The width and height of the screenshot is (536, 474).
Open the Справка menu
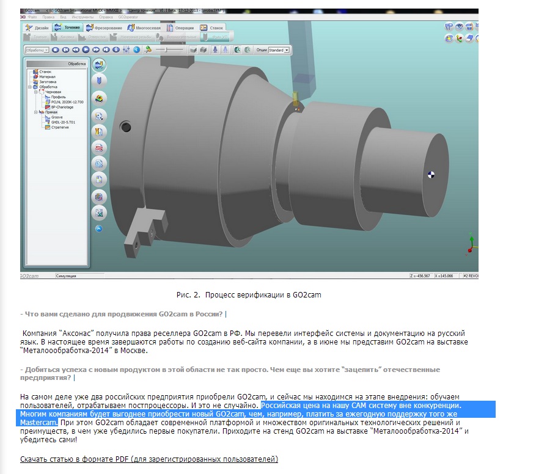[106, 17]
